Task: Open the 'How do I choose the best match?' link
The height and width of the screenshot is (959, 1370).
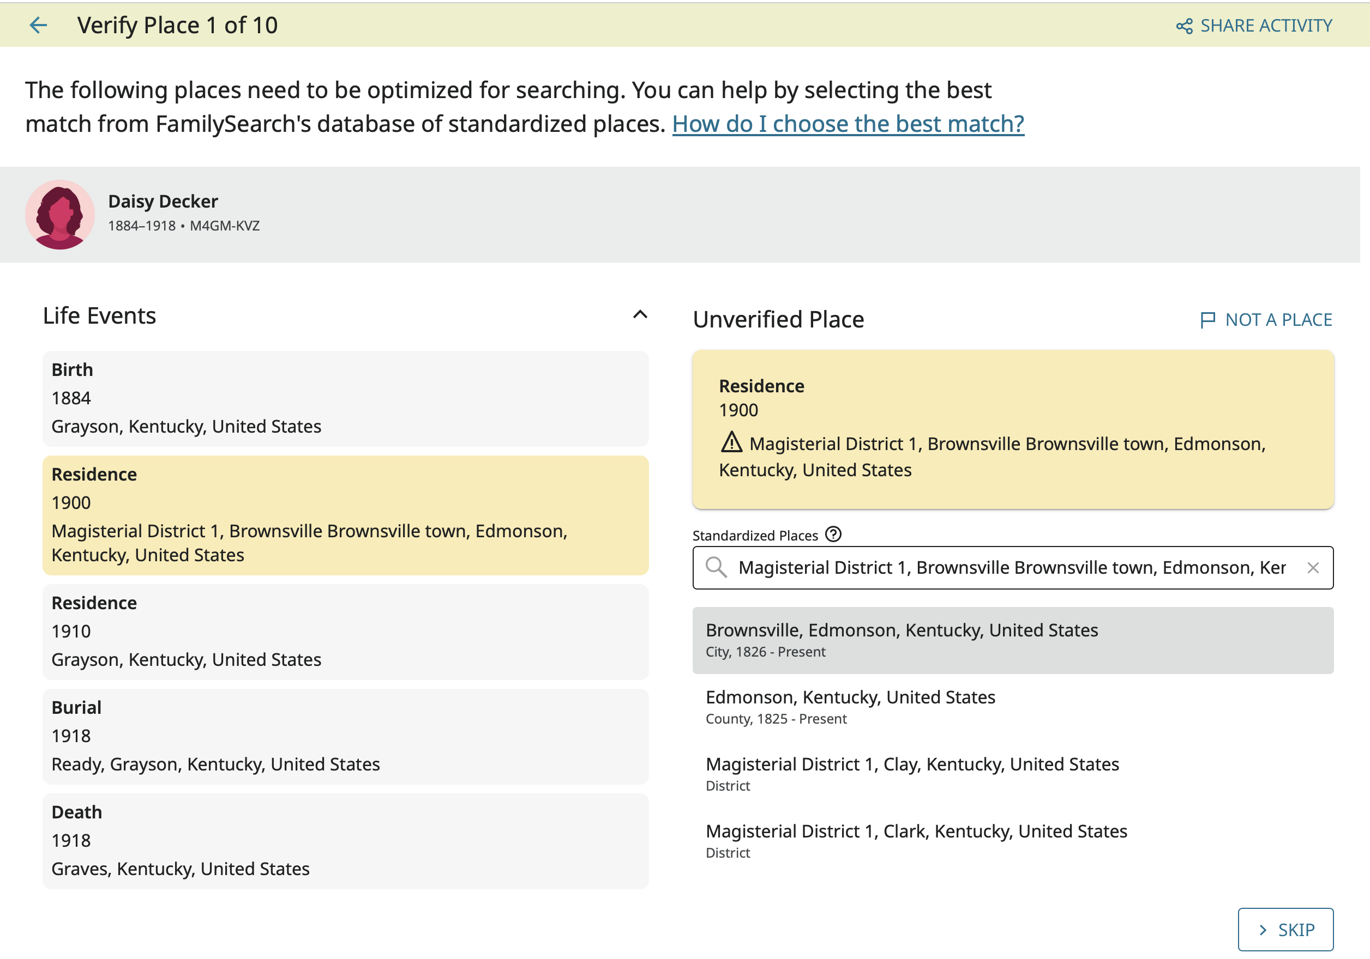Action: 848,124
